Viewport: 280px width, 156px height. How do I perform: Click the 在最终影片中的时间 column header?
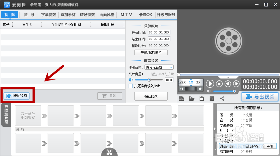66,25
